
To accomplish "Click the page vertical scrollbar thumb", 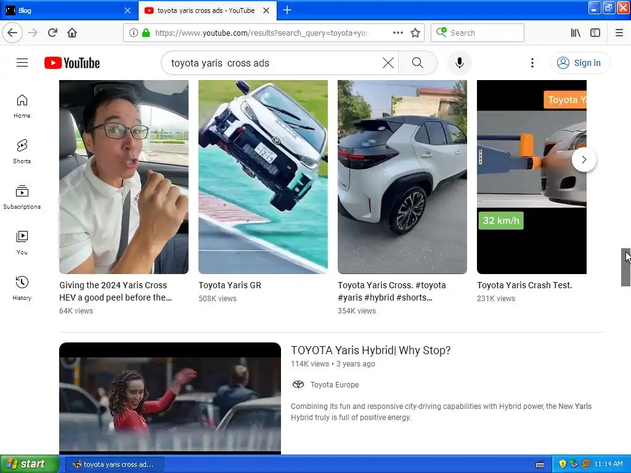I will click(x=626, y=267).
